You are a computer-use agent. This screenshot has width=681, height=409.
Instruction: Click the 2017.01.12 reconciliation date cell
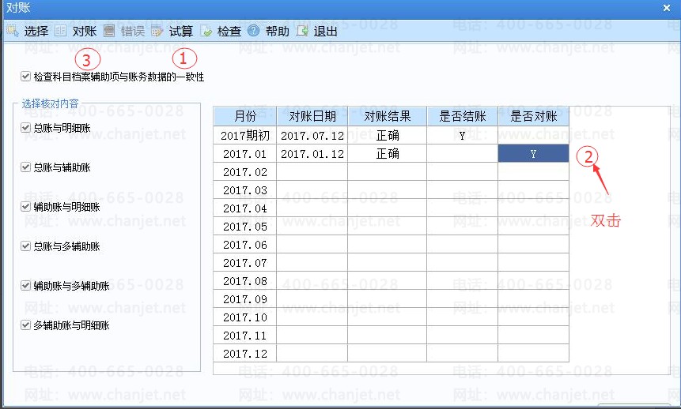pyautogui.click(x=312, y=153)
